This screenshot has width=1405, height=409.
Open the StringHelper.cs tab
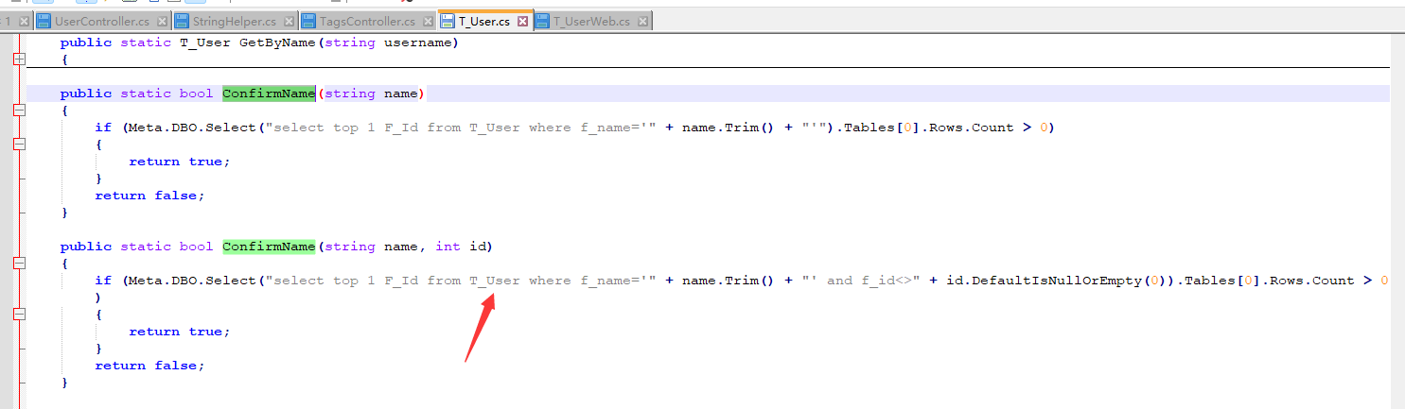pyautogui.click(x=235, y=21)
